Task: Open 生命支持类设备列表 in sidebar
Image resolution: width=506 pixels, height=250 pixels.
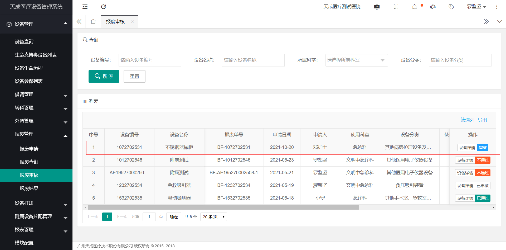Action: [36, 55]
